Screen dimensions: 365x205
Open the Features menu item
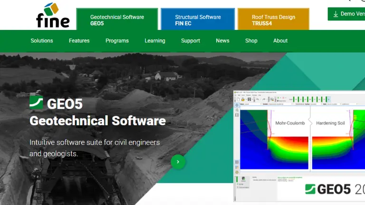(79, 41)
